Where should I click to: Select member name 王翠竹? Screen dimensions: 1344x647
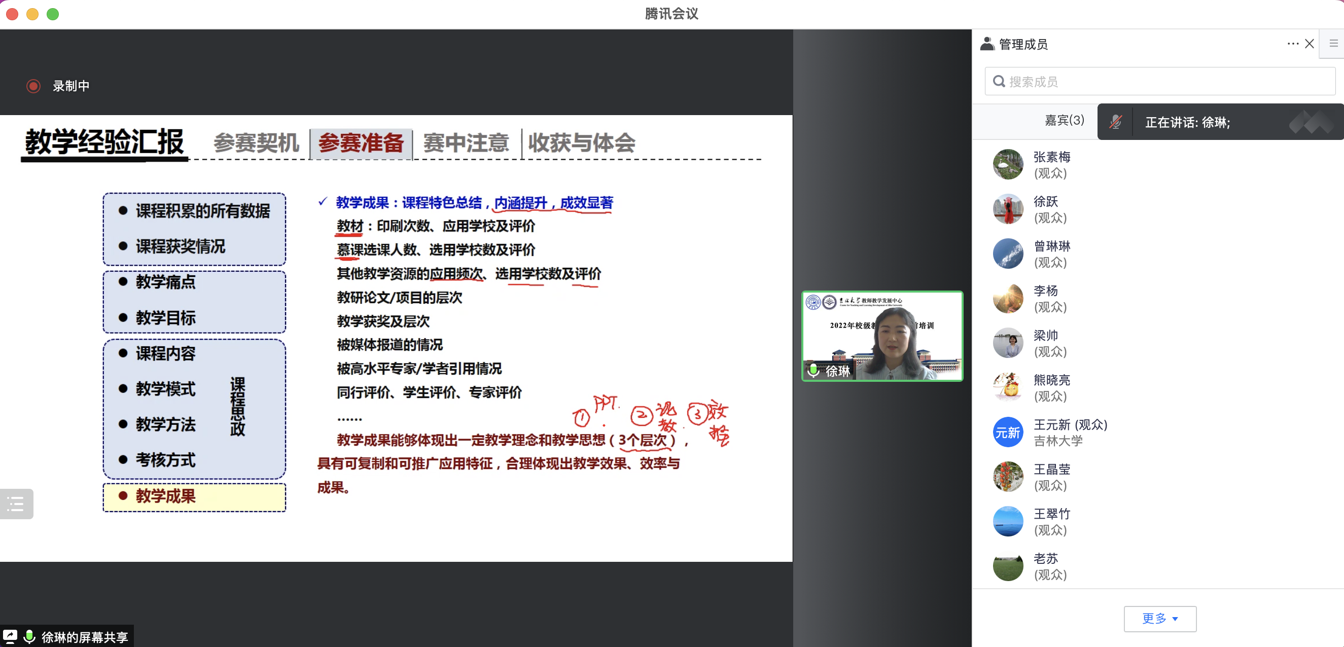tap(1051, 514)
